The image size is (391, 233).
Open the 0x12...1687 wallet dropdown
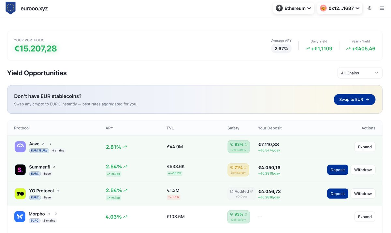(340, 8)
